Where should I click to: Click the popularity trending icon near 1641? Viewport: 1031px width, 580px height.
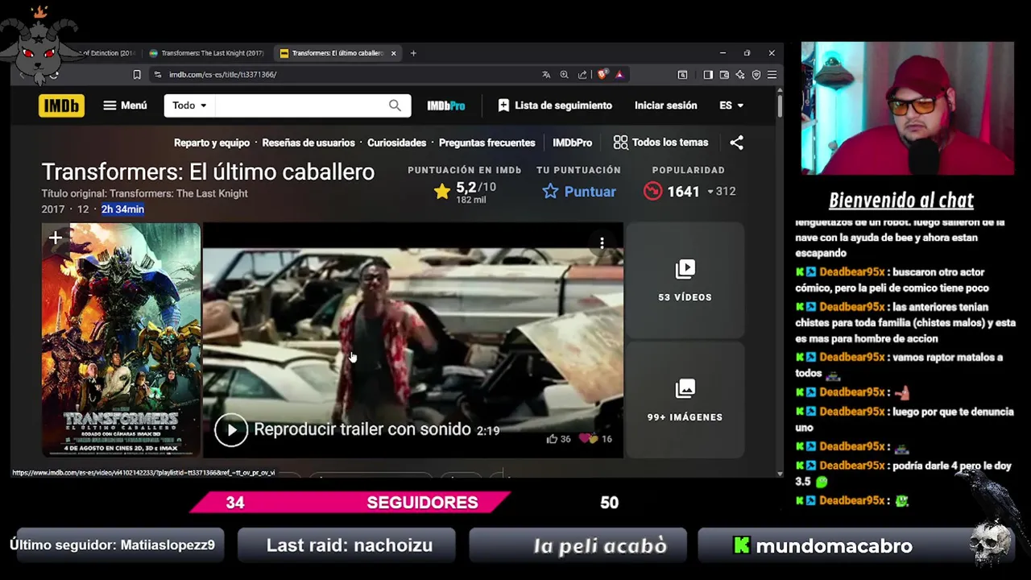[x=652, y=192]
